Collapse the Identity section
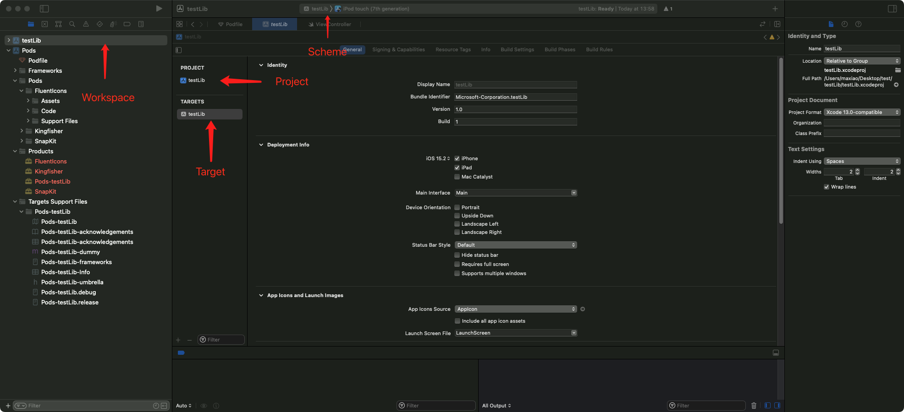The height and width of the screenshot is (412, 904). point(261,65)
